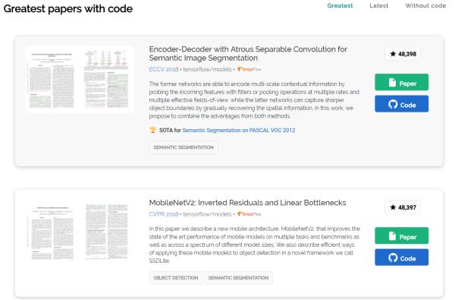Viewport: 455px width, 300px height.
Task: Click TensorFlow logo on Encoder-Decoder entry
Action: 249,69
